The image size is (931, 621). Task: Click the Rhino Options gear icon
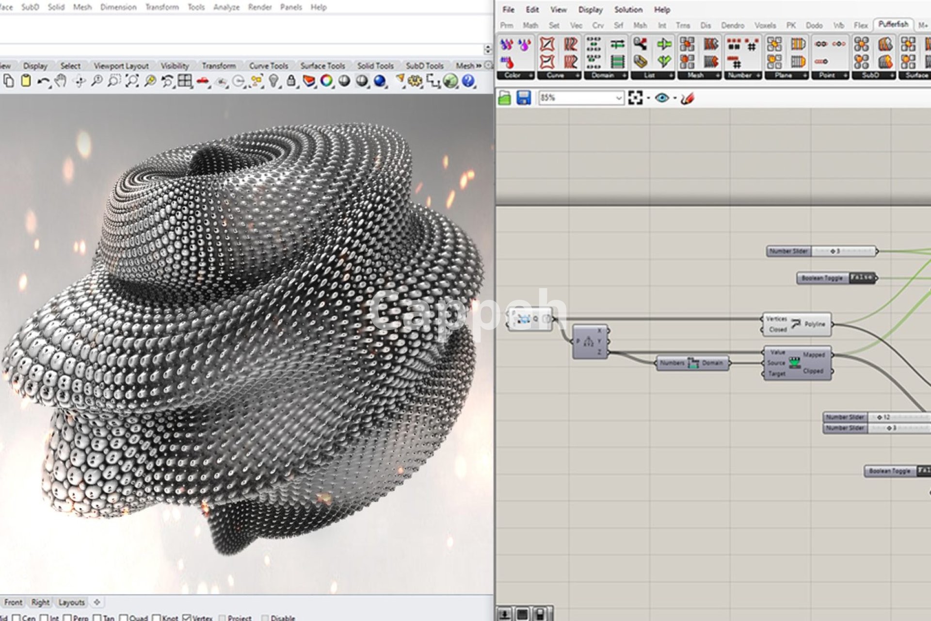pos(415,82)
